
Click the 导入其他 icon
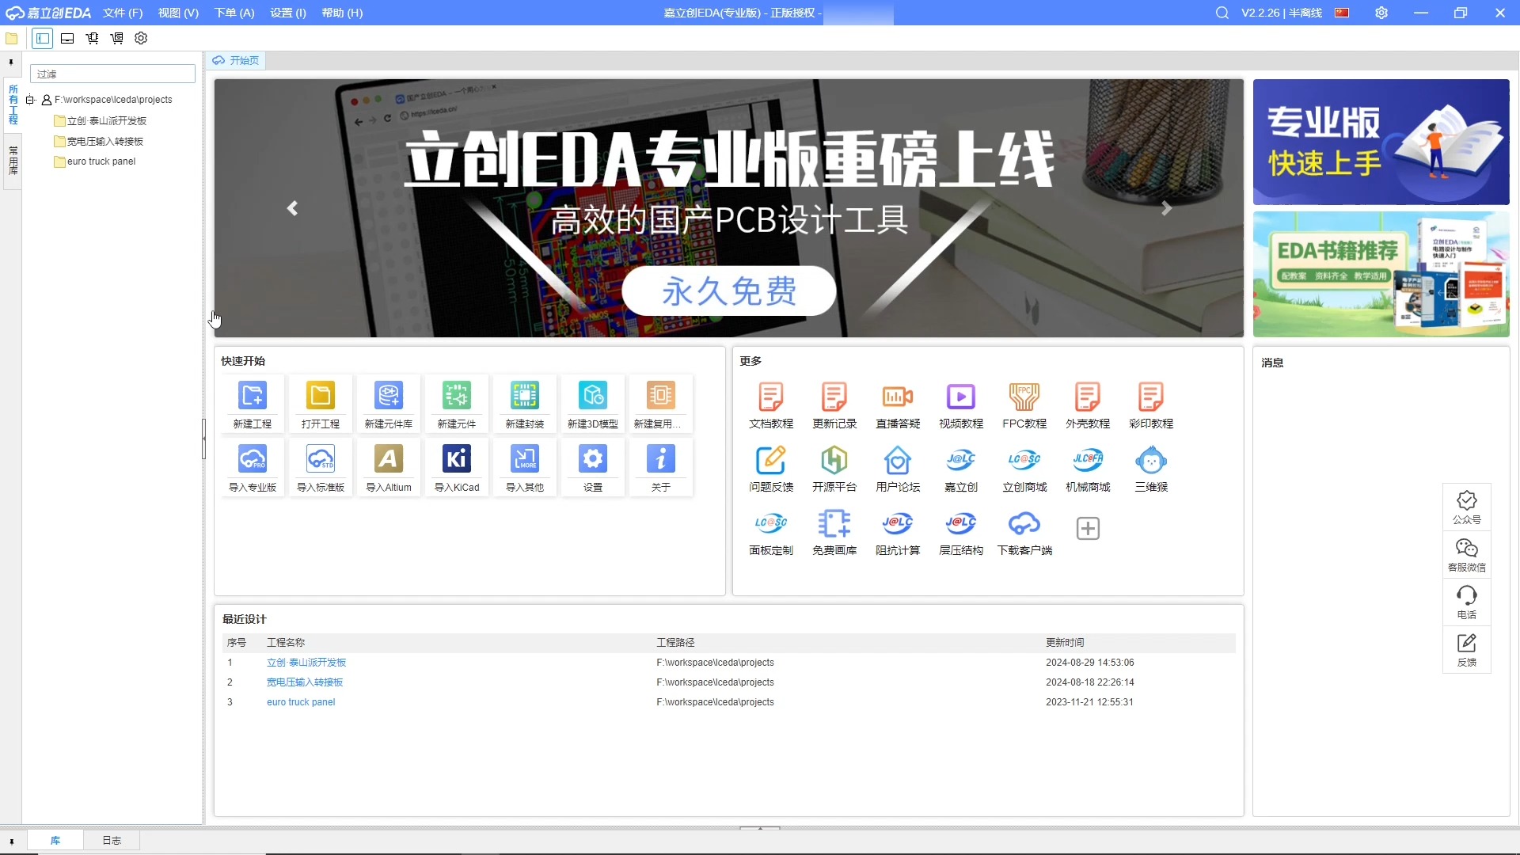pos(525,459)
